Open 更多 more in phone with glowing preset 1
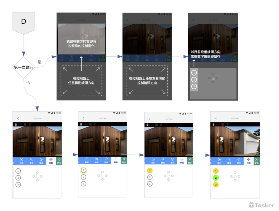 [x=124, y=160]
